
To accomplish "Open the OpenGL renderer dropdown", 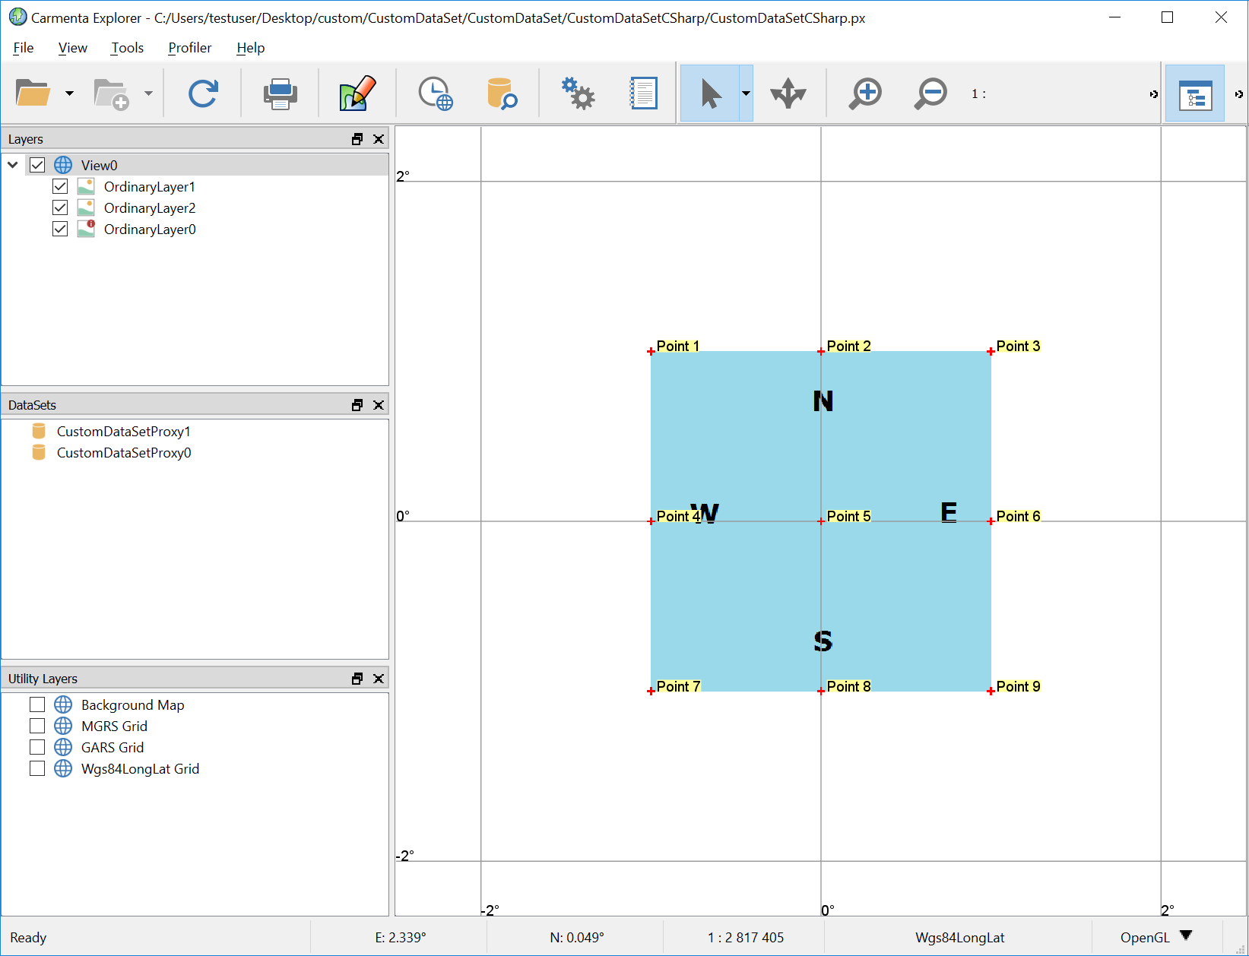I will tap(1185, 935).
